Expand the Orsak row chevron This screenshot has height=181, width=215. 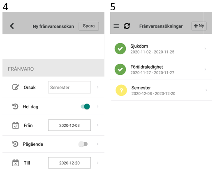(97, 87)
